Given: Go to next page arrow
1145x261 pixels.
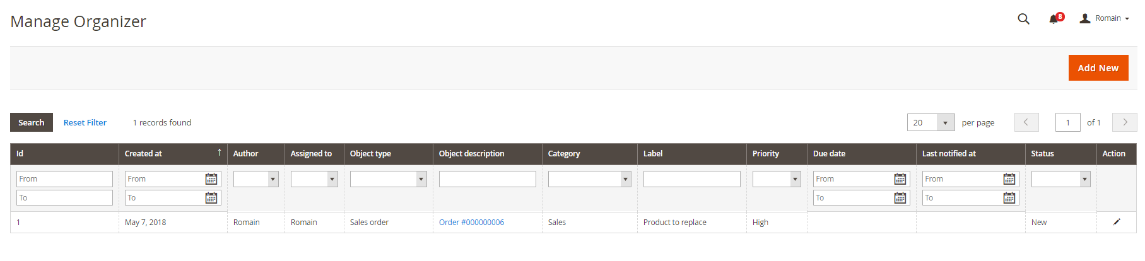Looking at the screenshot, I should [1124, 122].
